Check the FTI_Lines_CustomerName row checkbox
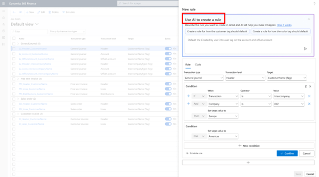This screenshot has width=319, height=177. point(14,89)
